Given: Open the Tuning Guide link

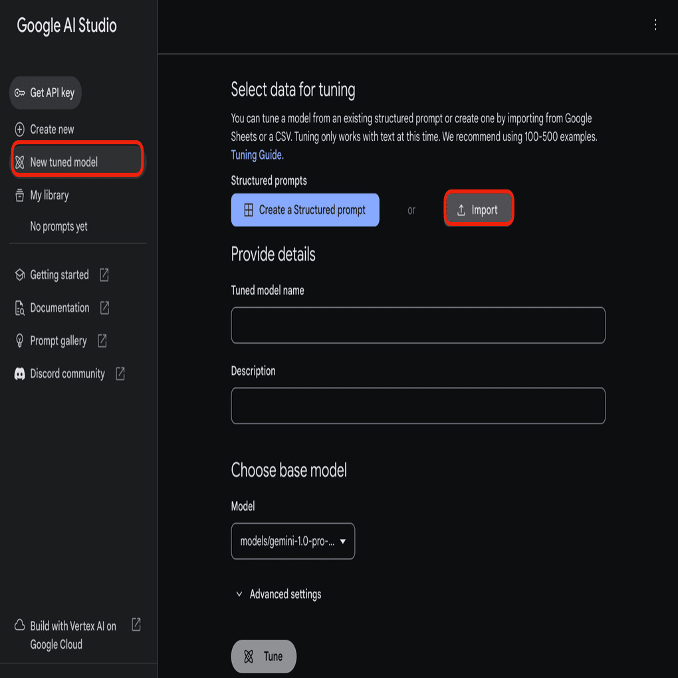Looking at the screenshot, I should (257, 155).
